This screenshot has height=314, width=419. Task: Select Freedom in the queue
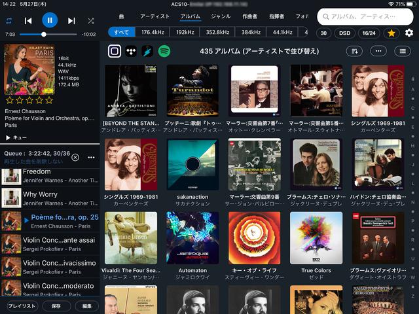click(x=50, y=176)
